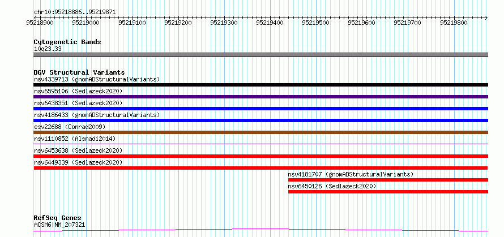Click ruler position 95219100
Image resolution: width=504 pixels, height=237 pixels.
[x=132, y=23]
